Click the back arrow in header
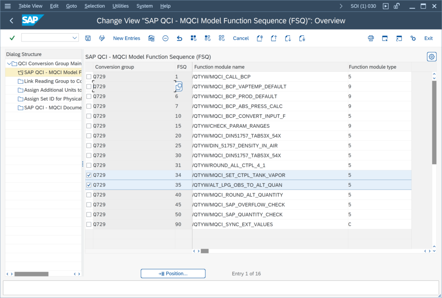The image size is (442, 298). point(11,21)
